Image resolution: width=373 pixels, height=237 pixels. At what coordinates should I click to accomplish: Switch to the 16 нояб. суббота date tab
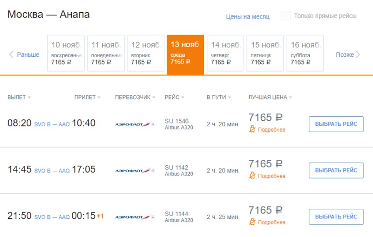click(305, 54)
